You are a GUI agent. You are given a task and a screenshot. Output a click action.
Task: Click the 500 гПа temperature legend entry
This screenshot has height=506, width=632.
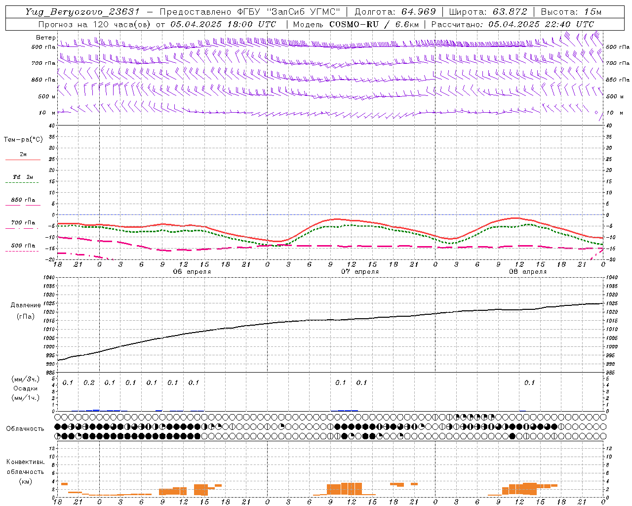coord(23,246)
